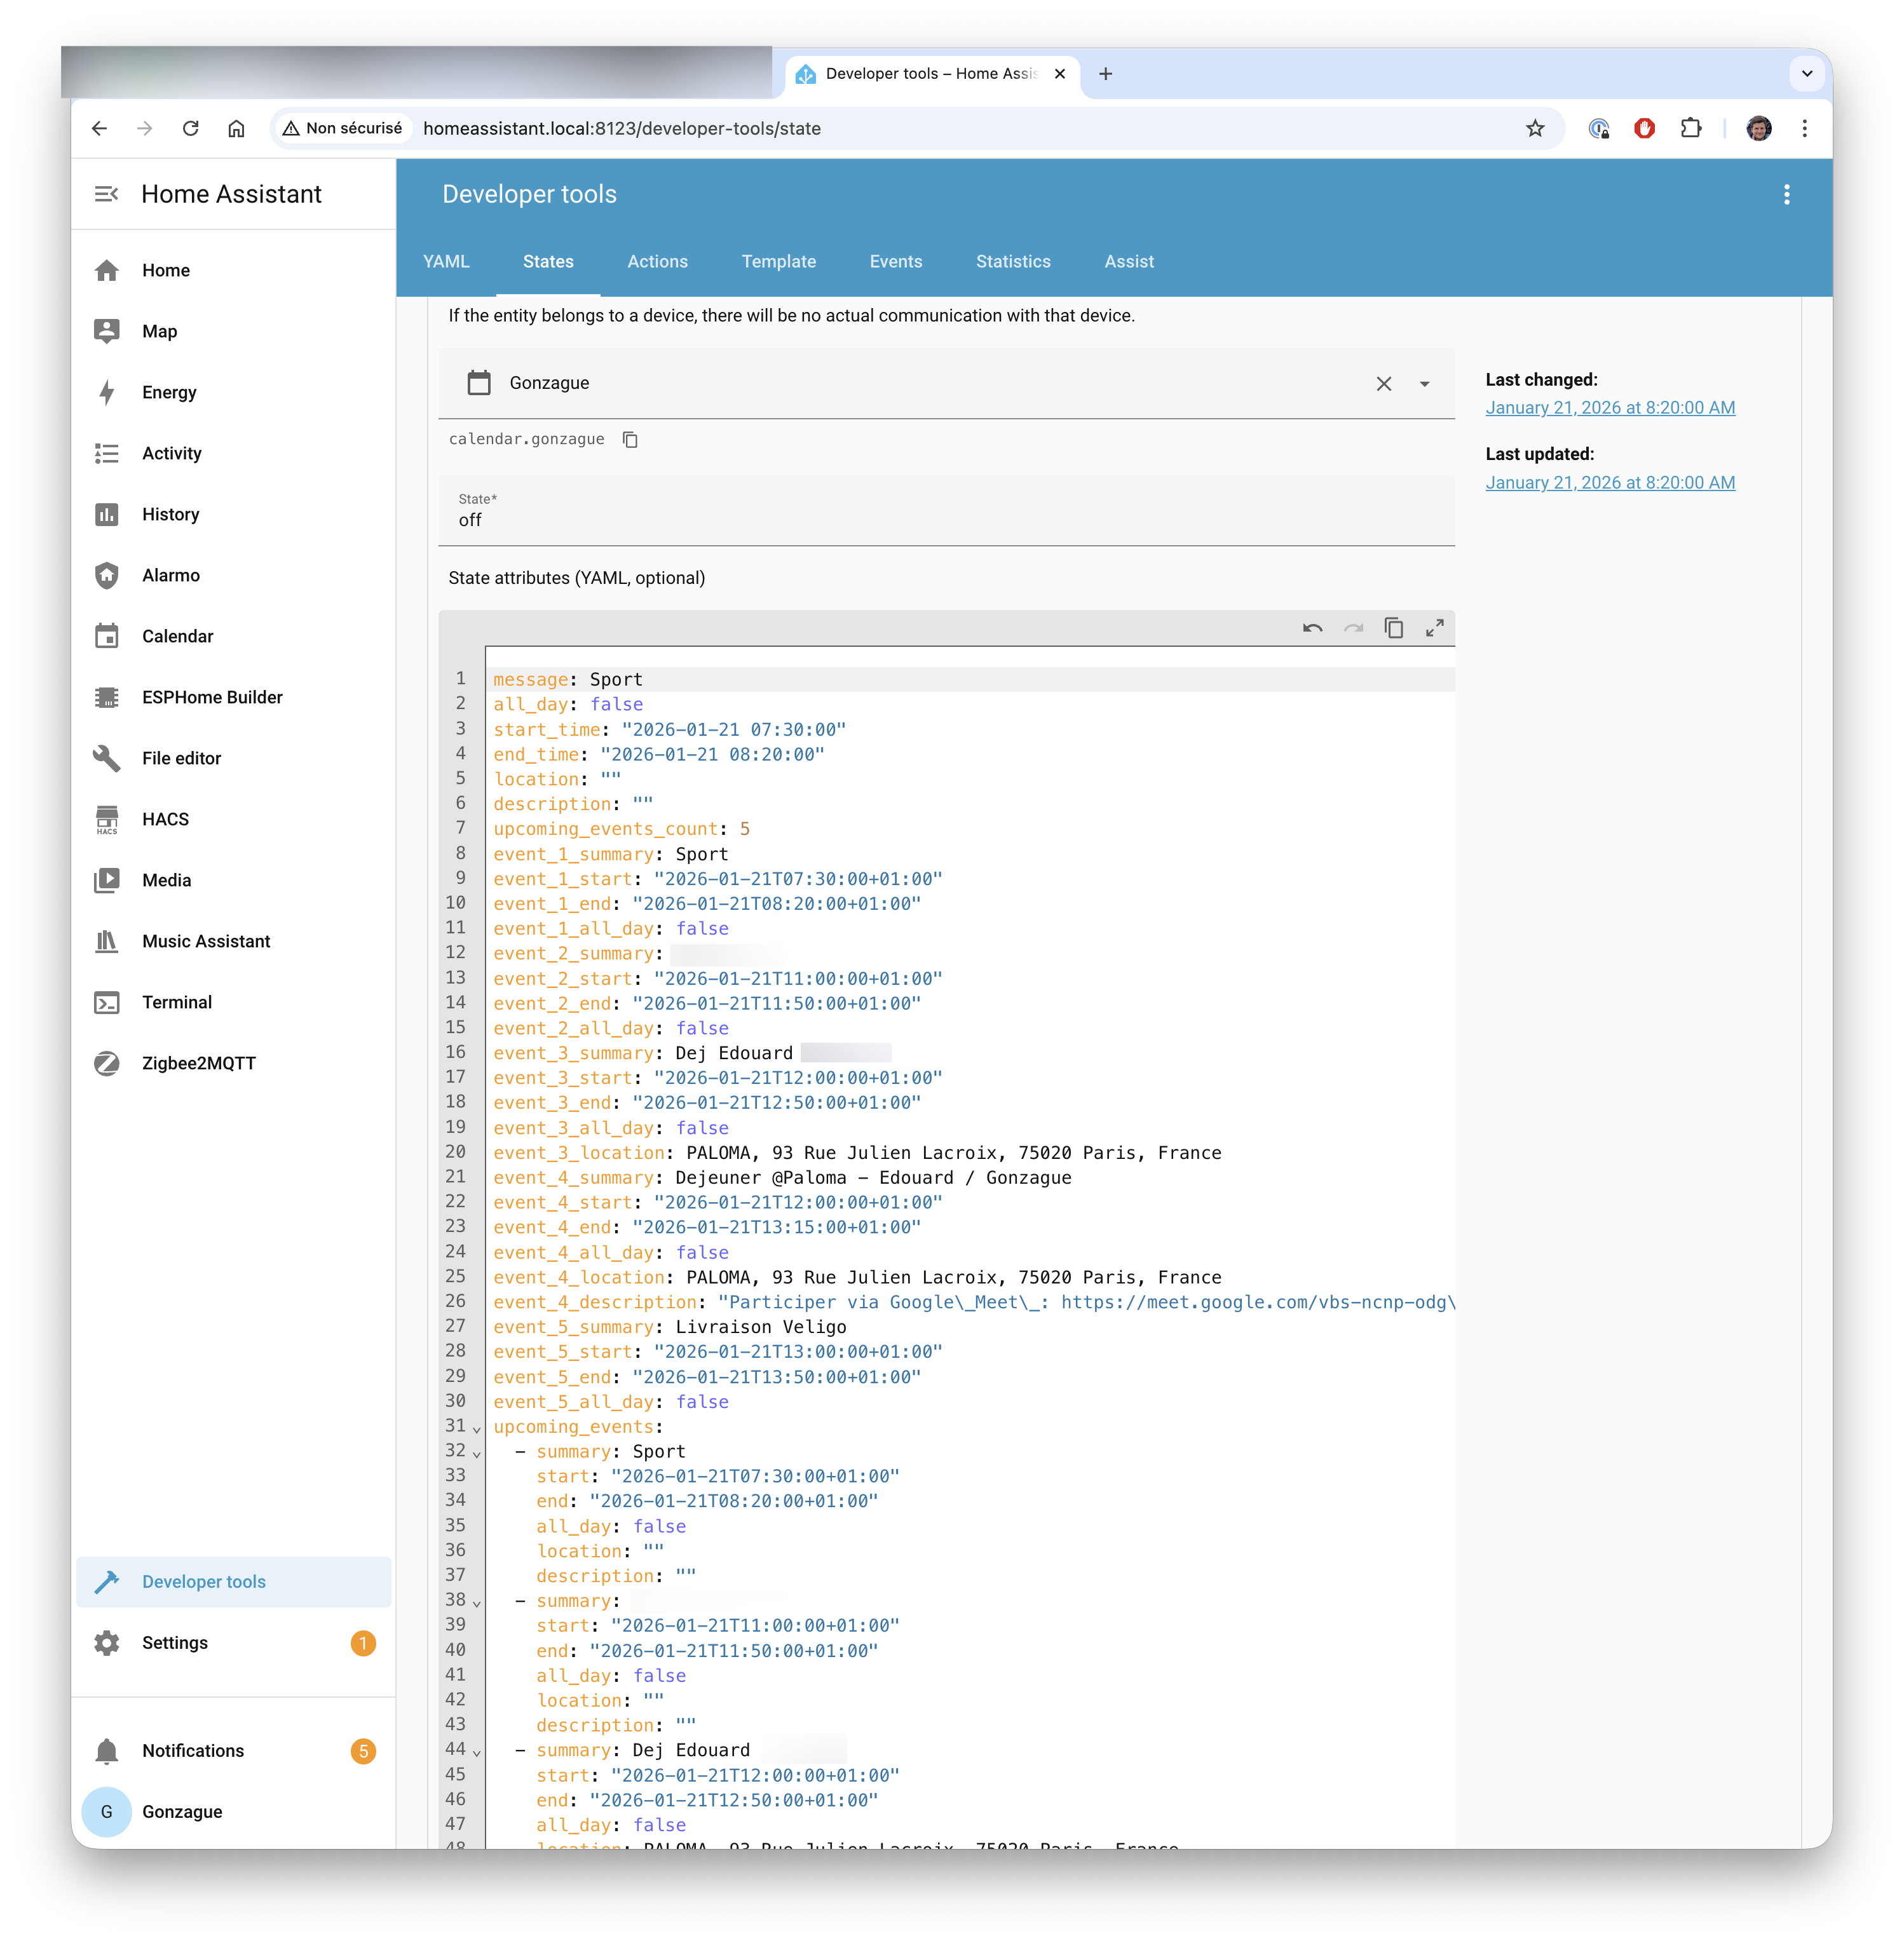Switch to the Template tab
1904x1943 pixels.
click(x=778, y=261)
